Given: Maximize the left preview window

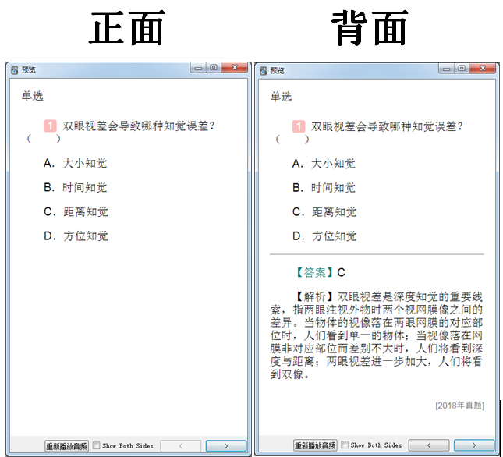Looking at the screenshot, I should [x=214, y=68].
